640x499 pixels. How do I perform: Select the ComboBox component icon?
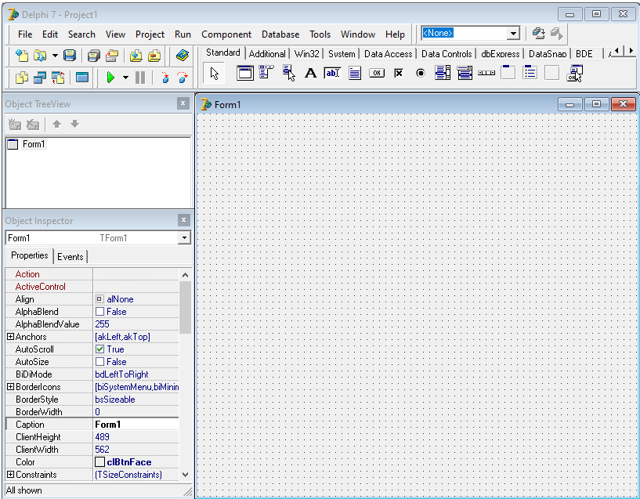point(465,73)
